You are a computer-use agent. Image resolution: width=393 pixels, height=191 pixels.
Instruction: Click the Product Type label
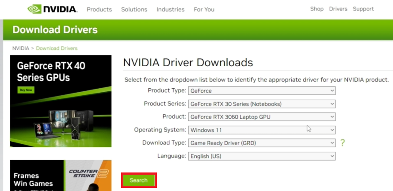pos(167,90)
